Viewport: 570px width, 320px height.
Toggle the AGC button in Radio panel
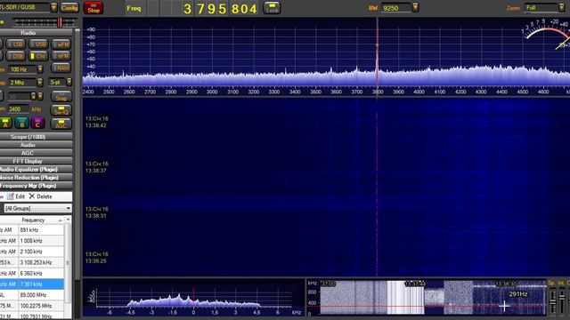pyautogui.click(x=61, y=124)
